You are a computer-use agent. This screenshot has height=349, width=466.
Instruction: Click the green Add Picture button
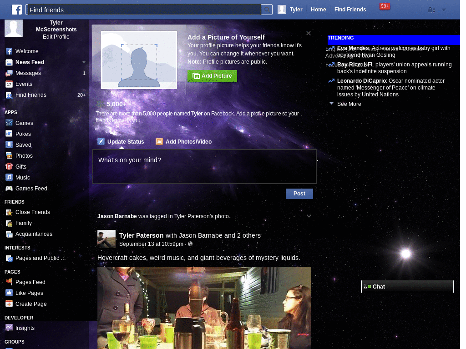[212, 76]
